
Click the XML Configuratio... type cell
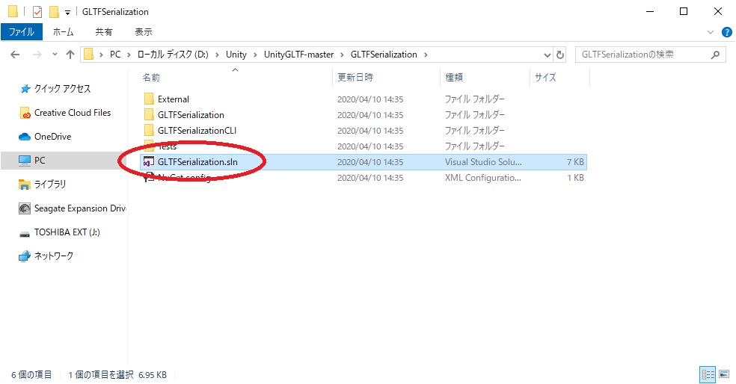483,178
